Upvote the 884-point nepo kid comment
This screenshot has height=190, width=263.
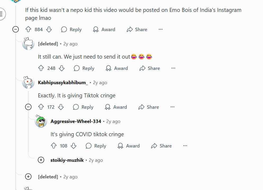(x=28, y=30)
